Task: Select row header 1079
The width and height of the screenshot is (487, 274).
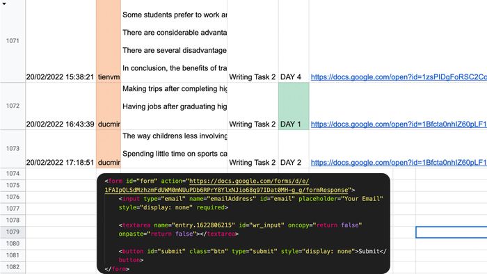Action: pos(13,232)
